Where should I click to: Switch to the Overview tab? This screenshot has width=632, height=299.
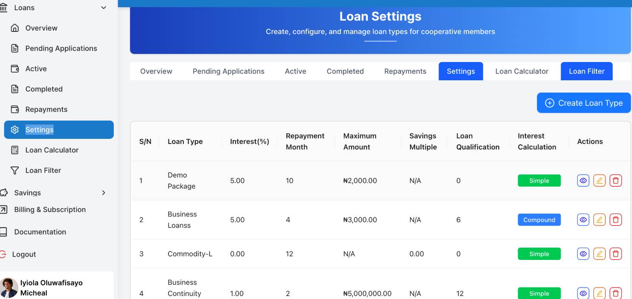tap(156, 71)
